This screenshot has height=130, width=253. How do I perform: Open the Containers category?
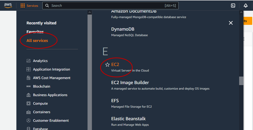(42, 112)
